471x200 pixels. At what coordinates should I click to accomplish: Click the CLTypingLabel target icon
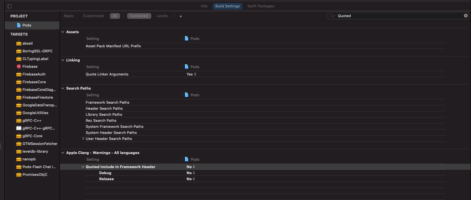pos(19,59)
